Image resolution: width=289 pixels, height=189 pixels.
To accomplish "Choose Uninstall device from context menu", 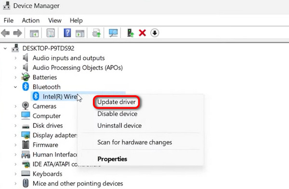I will click(x=119, y=126).
